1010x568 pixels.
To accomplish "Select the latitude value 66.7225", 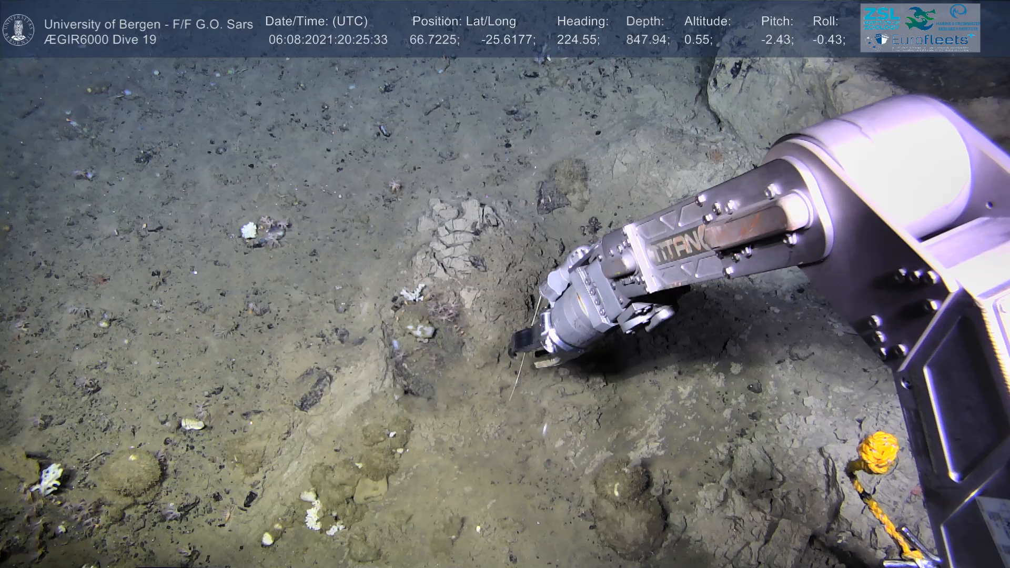I will (434, 39).
